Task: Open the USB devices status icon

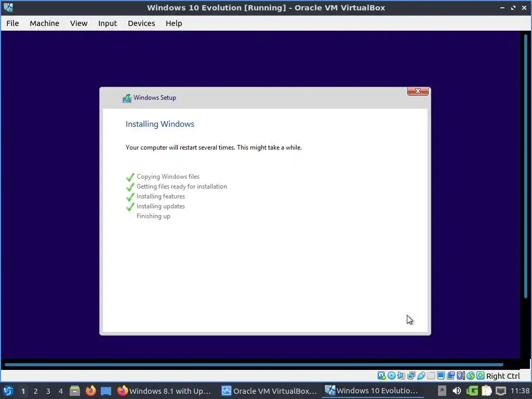Action: [421, 376]
